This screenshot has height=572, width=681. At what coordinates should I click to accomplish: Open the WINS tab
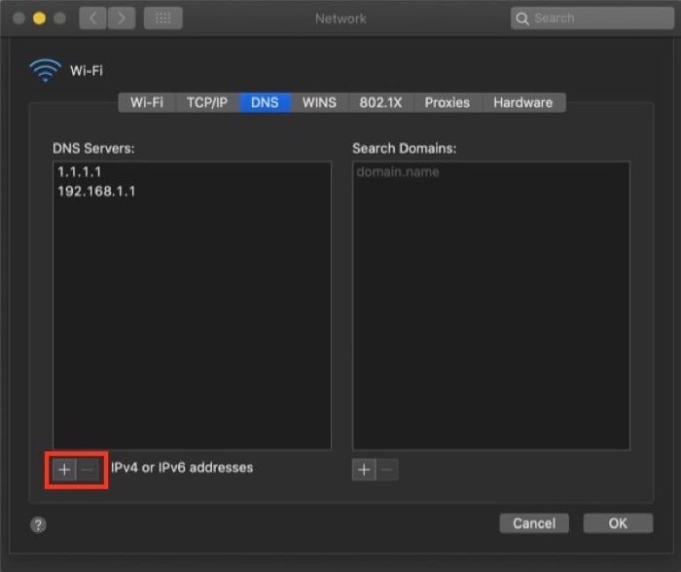click(x=320, y=102)
